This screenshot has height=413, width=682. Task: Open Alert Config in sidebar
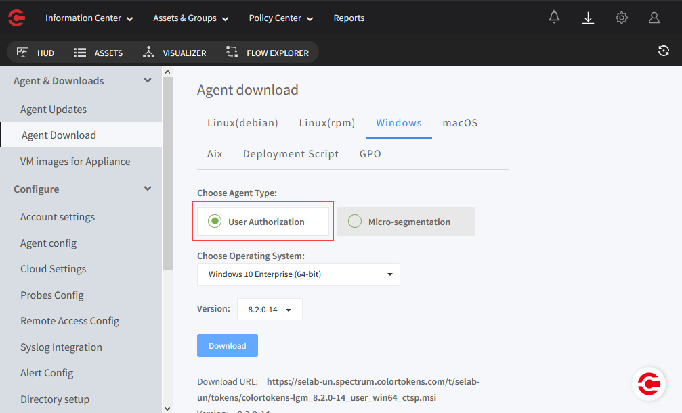pyautogui.click(x=47, y=373)
